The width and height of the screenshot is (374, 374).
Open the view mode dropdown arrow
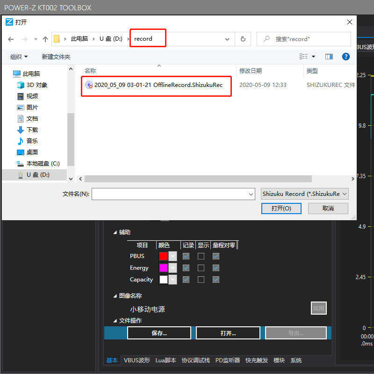point(312,56)
